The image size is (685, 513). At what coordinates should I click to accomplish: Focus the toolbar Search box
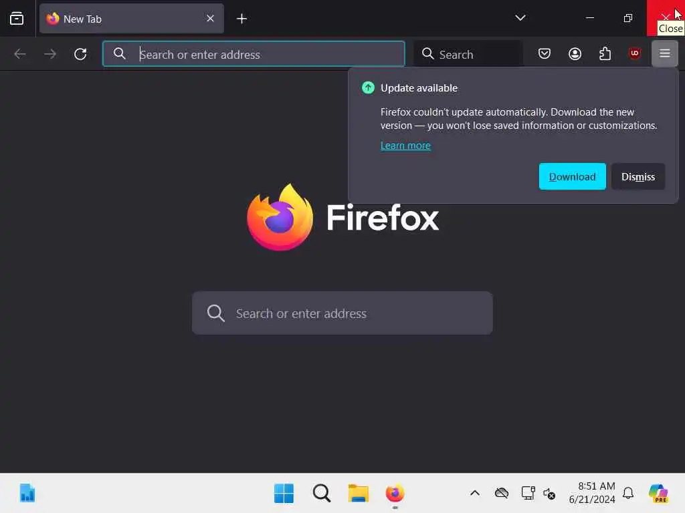(468, 54)
